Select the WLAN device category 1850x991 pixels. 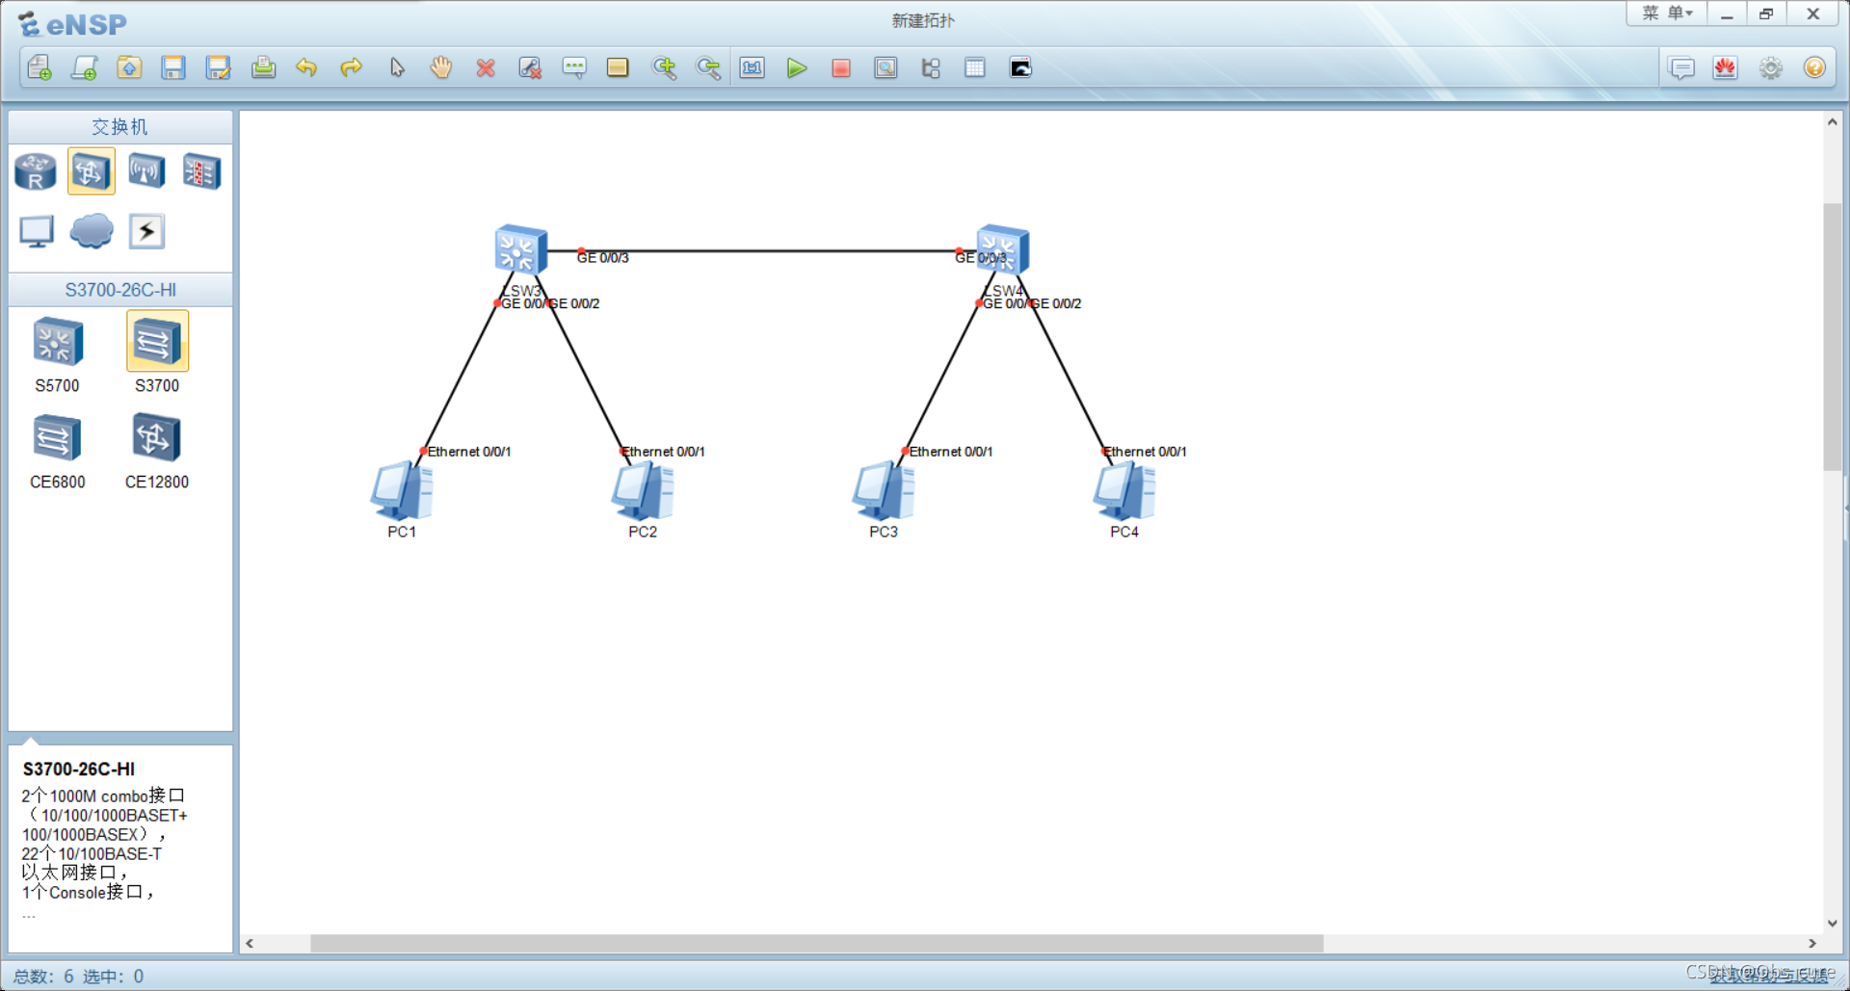tap(146, 172)
